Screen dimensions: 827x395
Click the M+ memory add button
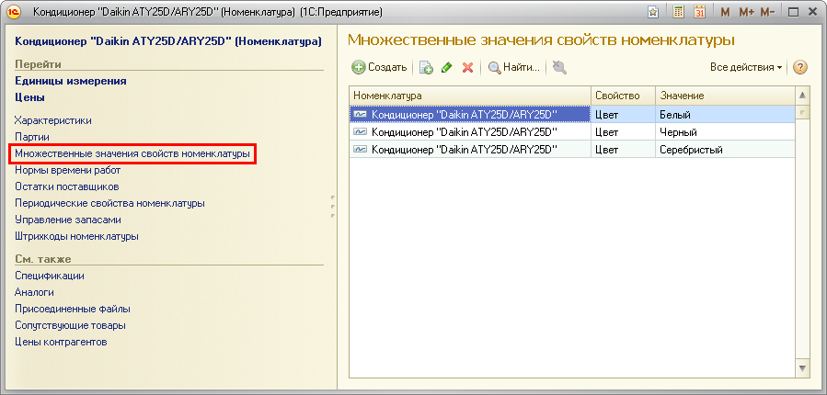click(746, 12)
